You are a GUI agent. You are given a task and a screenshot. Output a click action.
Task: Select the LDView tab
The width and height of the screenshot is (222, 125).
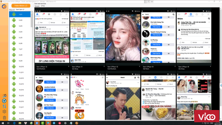pyautogui.click(x=43, y=6)
